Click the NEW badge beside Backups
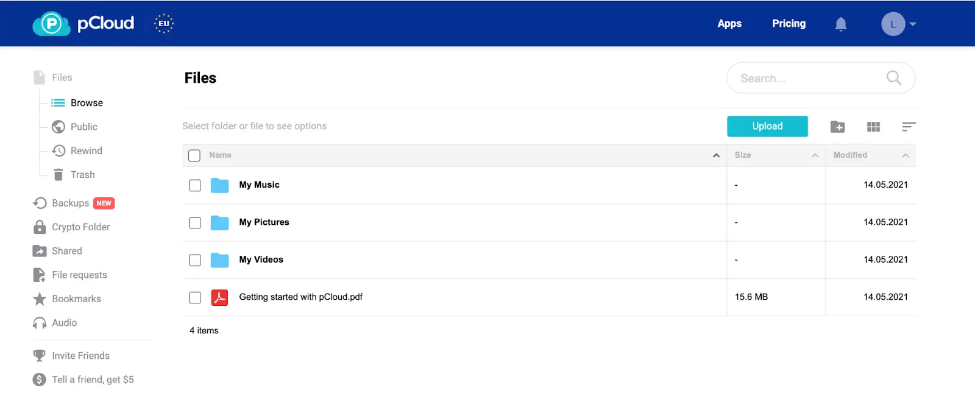 click(x=104, y=203)
